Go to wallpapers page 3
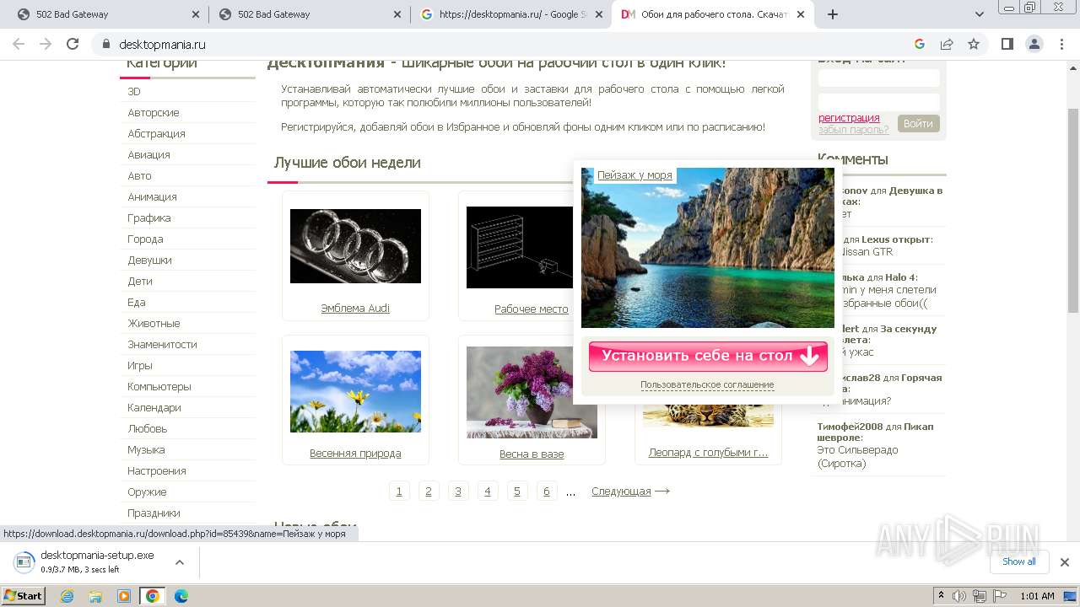 click(x=458, y=491)
